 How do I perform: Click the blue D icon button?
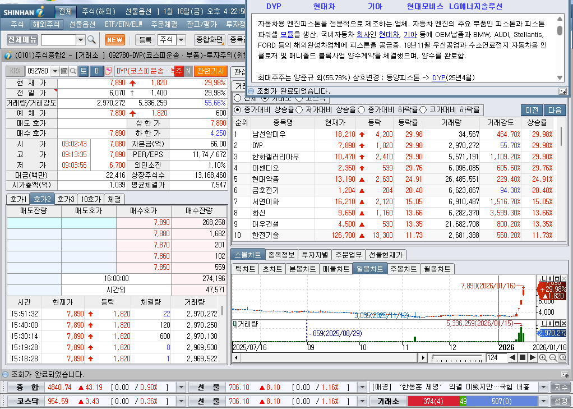click(96, 71)
